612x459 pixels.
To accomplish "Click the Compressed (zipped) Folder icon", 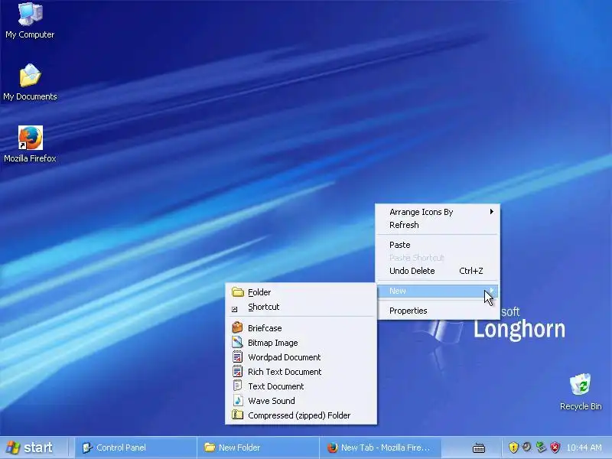I will point(237,415).
